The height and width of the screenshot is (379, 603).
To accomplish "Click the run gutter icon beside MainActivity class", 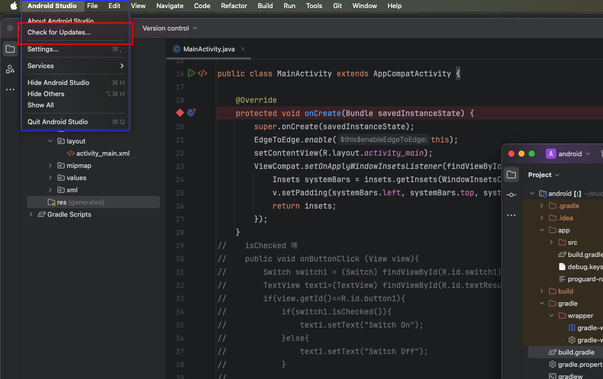I will (x=191, y=73).
